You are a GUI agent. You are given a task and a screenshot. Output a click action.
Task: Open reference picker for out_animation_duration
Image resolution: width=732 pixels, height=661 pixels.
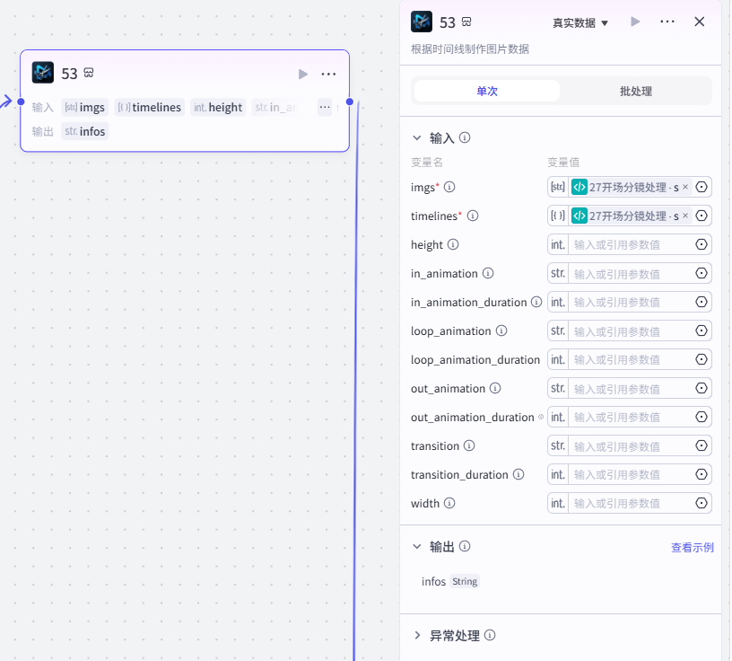(701, 417)
